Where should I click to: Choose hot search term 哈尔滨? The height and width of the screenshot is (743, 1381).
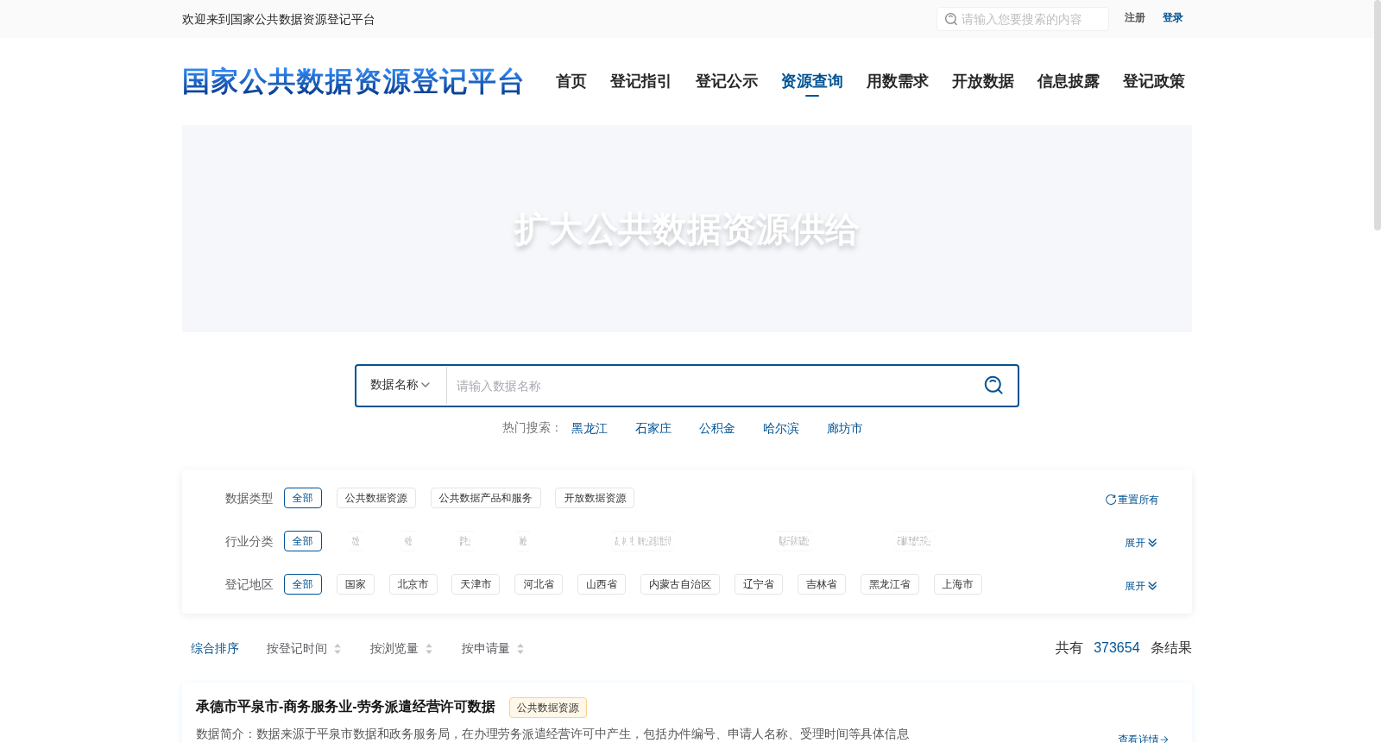point(781,428)
